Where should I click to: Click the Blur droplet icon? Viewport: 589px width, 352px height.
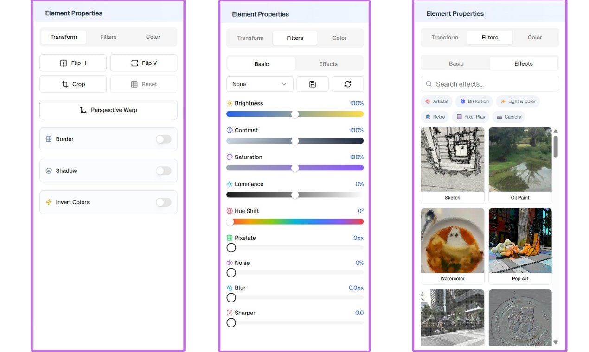pyautogui.click(x=229, y=288)
